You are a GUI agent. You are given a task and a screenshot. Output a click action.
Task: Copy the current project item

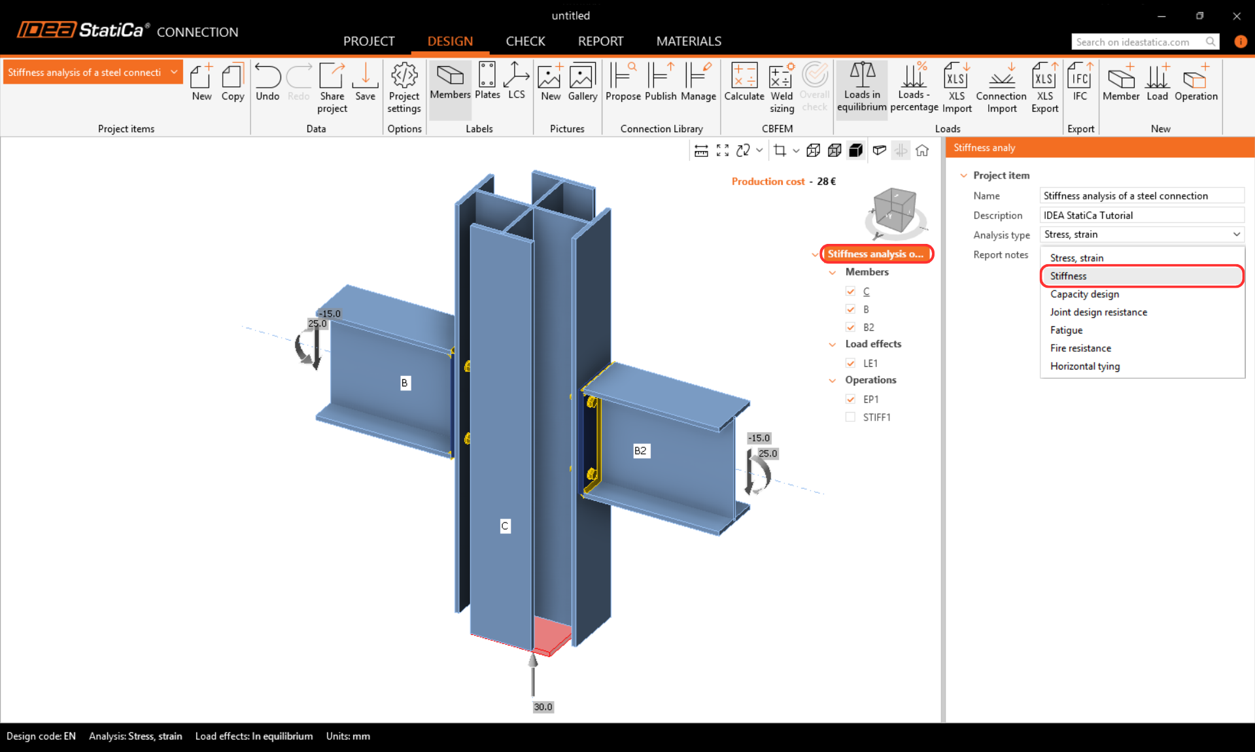tap(232, 82)
